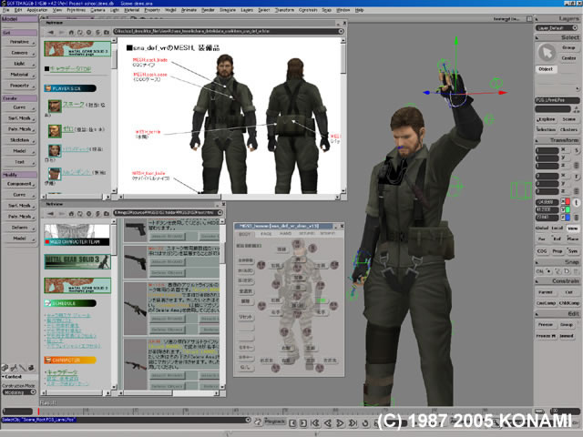
Task: Click Favorites folder icon in upper Netview toolbar
Action: coord(107,33)
